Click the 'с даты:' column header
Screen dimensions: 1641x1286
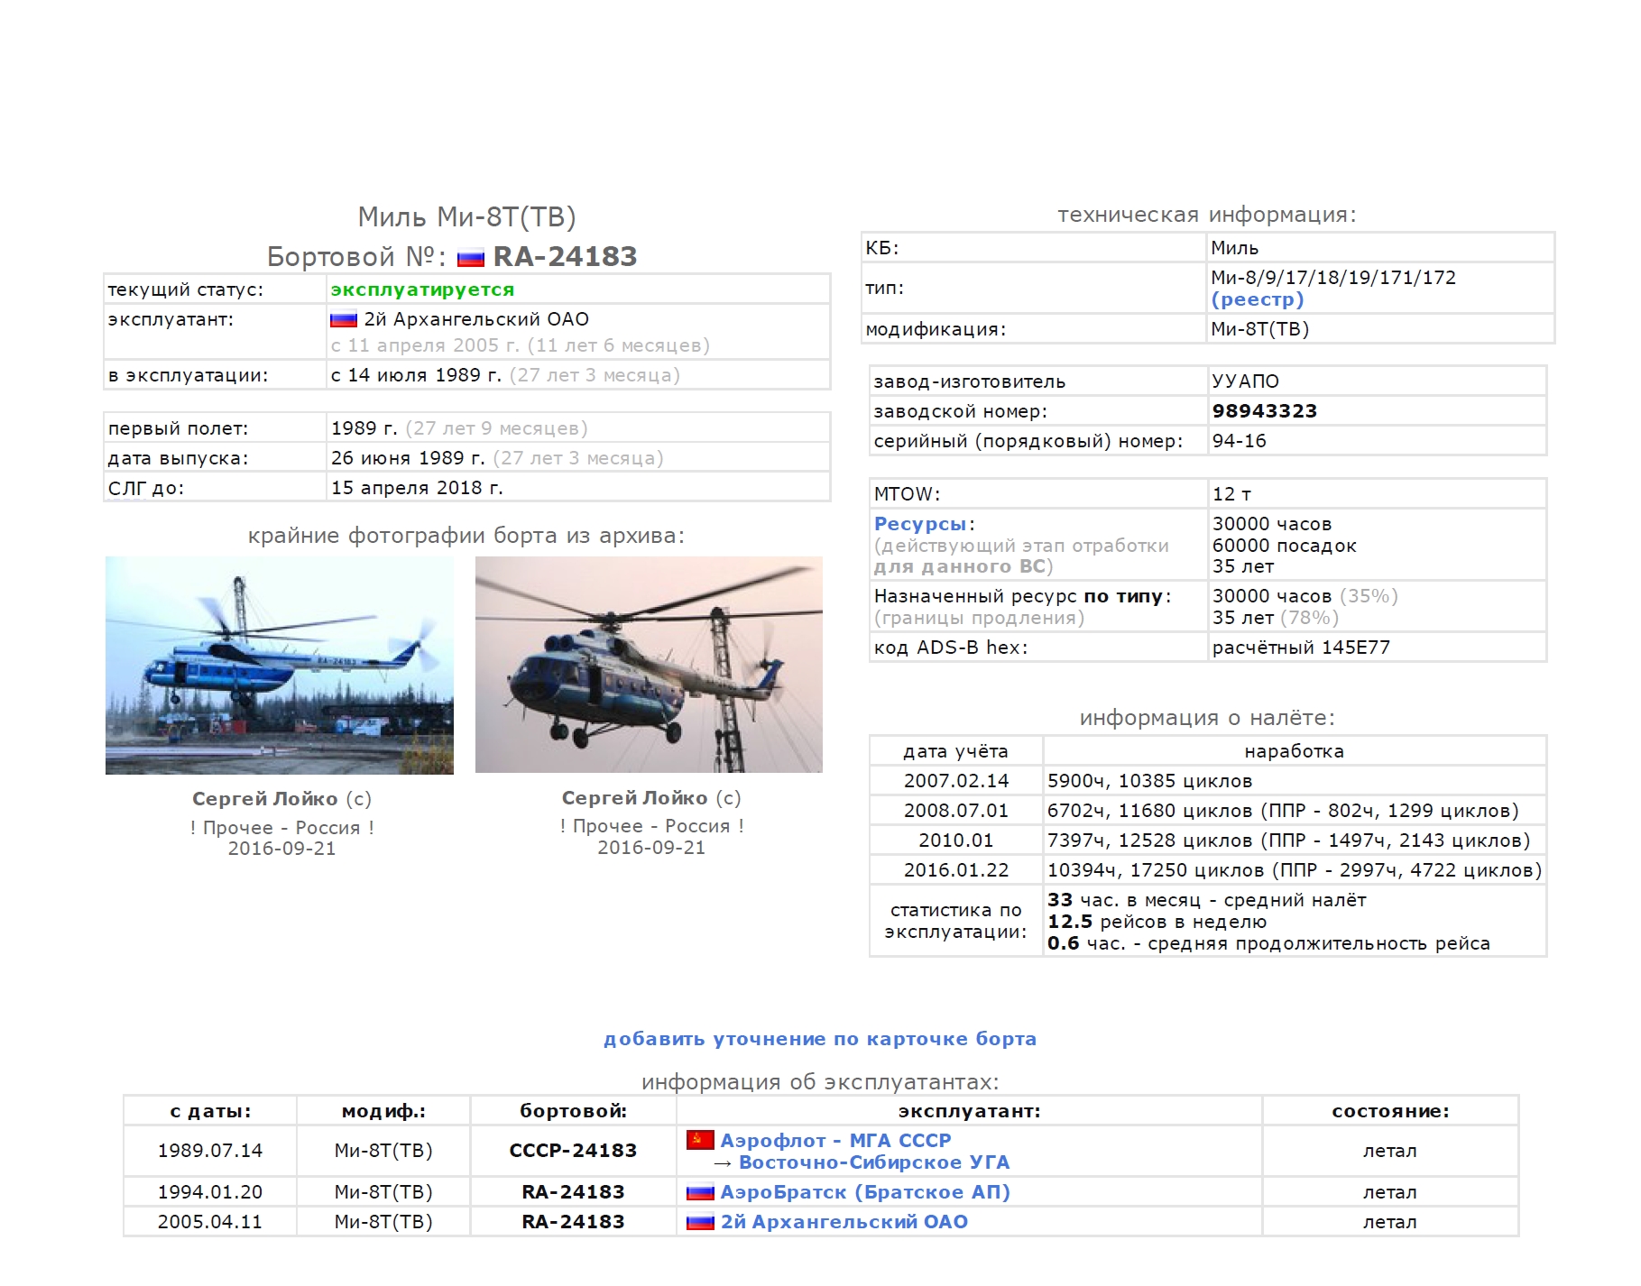(210, 1111)
